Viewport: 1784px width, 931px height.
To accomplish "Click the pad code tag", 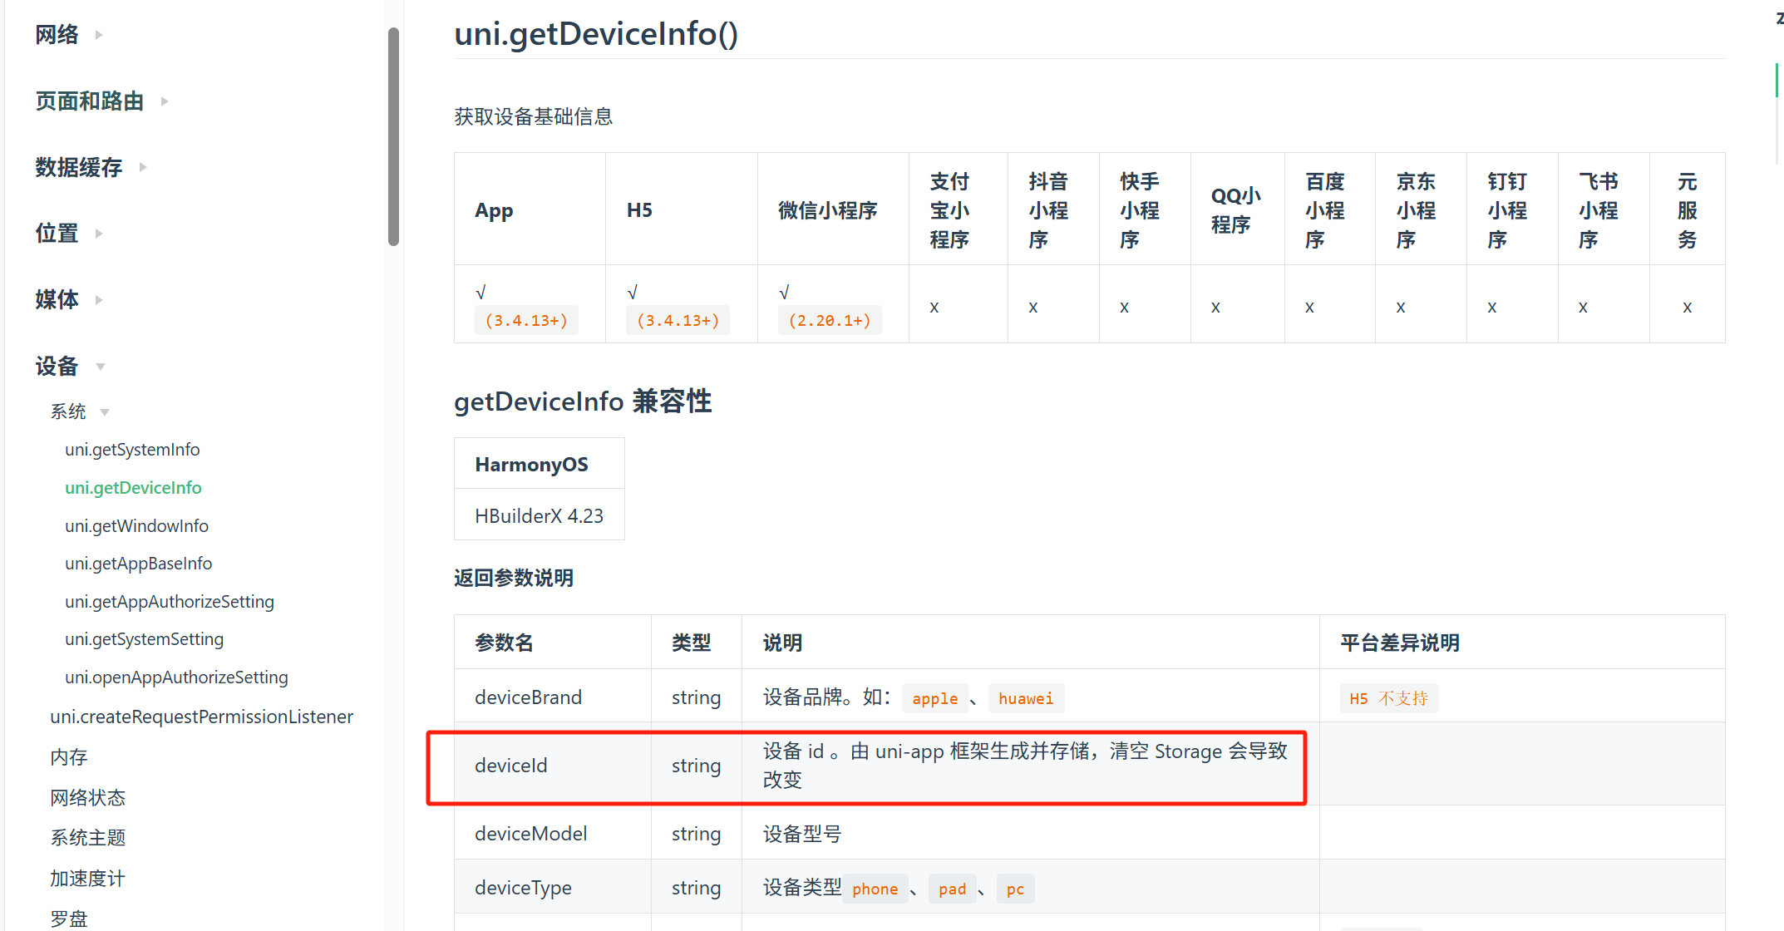I will point(952,889).
